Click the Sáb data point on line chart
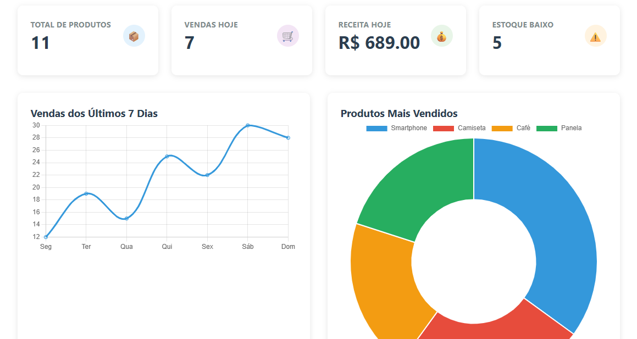637x339 pixels. (248, 125)
